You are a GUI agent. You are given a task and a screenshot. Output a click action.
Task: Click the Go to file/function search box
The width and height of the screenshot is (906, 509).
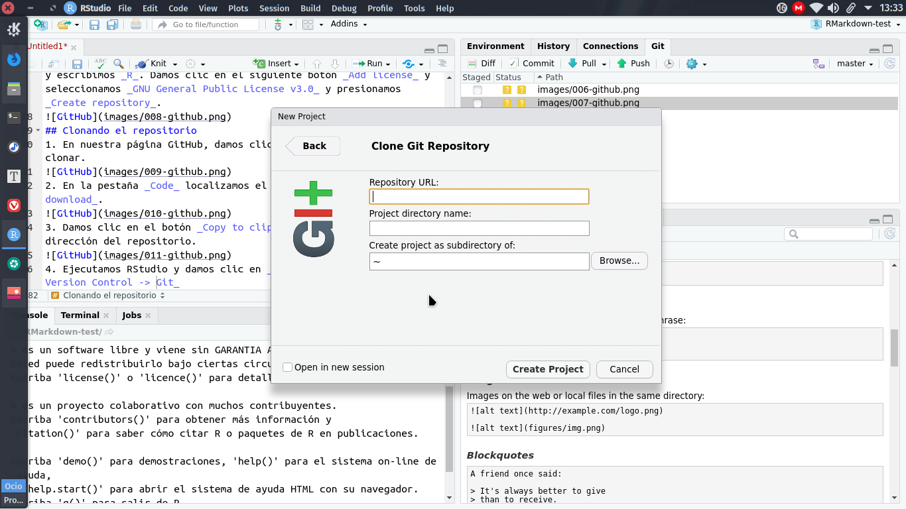tap(206, 25)
